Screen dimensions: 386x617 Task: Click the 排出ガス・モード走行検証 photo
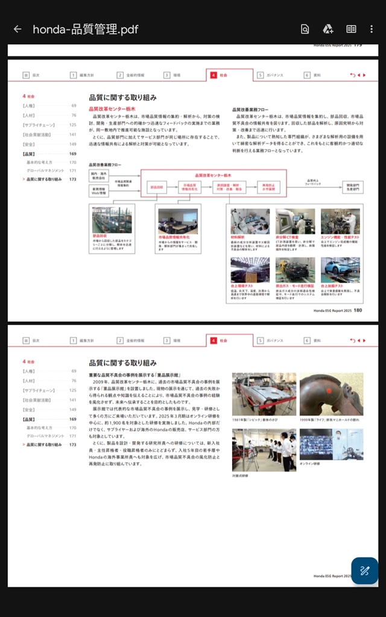pyautogui.click(x=296, y=270)
